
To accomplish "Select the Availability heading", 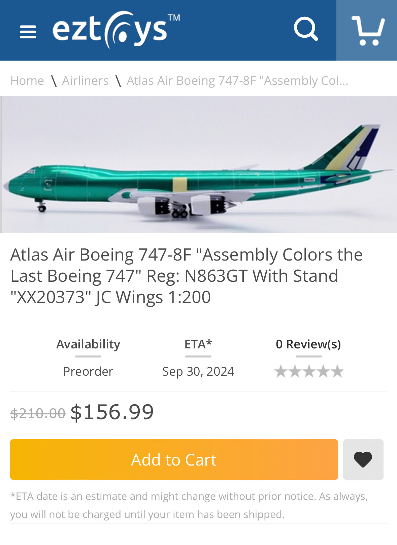I will point(88,344).
